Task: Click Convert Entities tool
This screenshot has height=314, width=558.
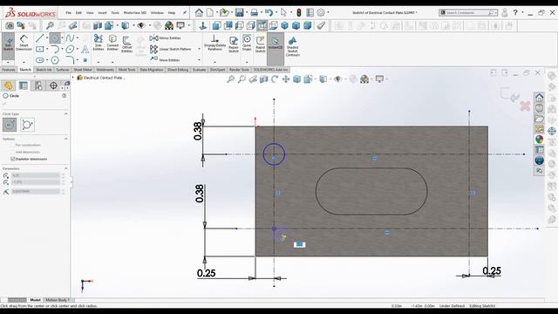Action: tap(112, 43)
